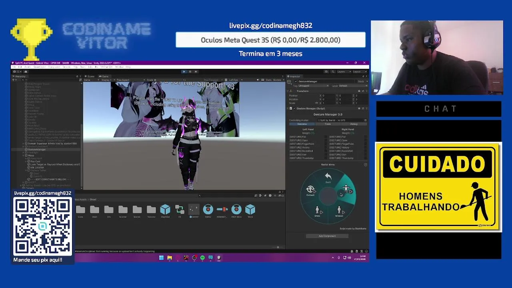Click the Game view mute audio icon
The width and height of the screenshot is (512, 288).
[258, 80]
